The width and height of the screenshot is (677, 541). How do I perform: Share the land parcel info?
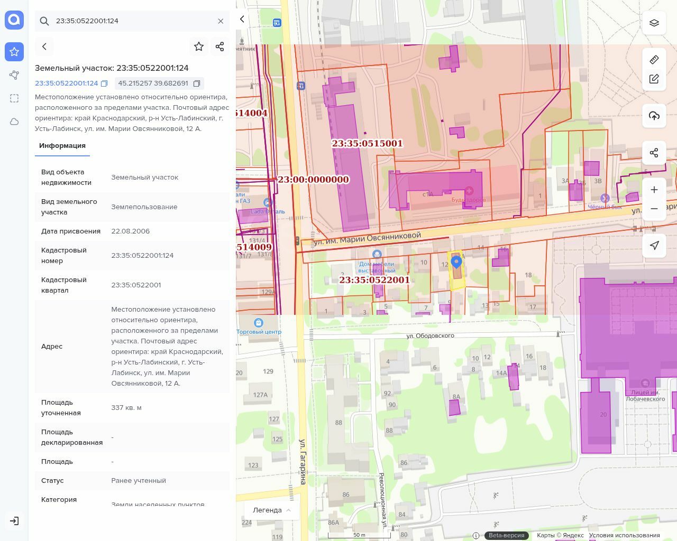click(220, 46)
